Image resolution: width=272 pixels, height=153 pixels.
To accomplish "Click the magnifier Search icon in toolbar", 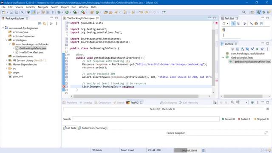I will pos(244,12).
